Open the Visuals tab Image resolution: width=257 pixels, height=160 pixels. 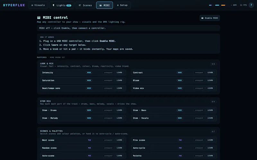(38, 5)
